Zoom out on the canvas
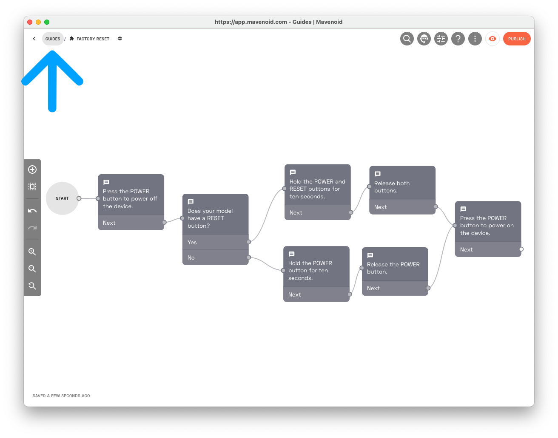This screenshot has height=438, width=558. coord(32,269)
